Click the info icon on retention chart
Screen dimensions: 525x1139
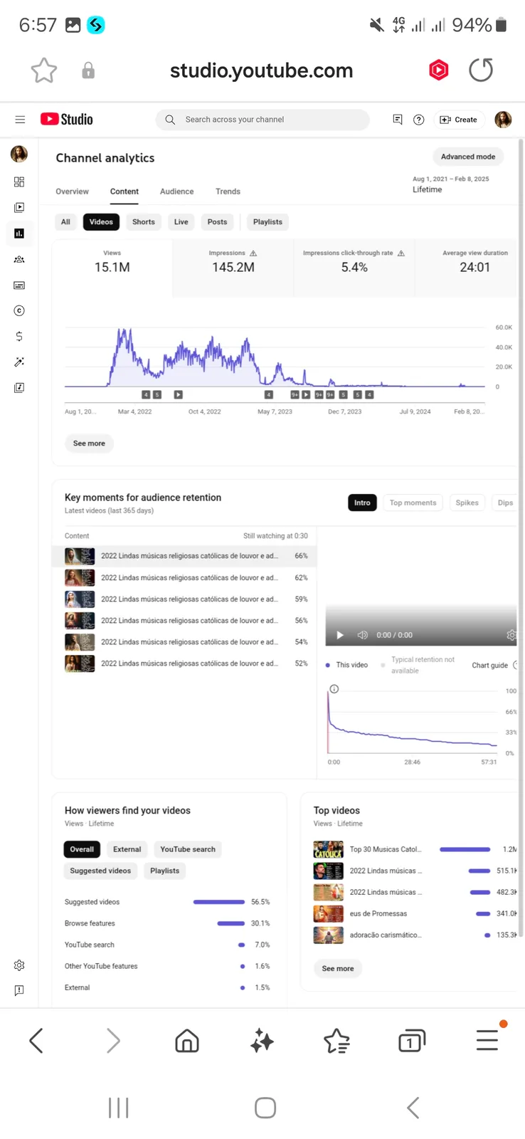click(x=334, y=689)
